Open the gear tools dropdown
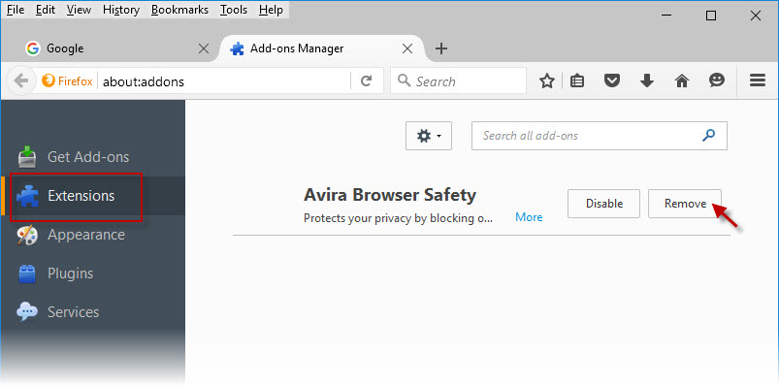Viewport: 779px width, 386px height. point(429,136)
